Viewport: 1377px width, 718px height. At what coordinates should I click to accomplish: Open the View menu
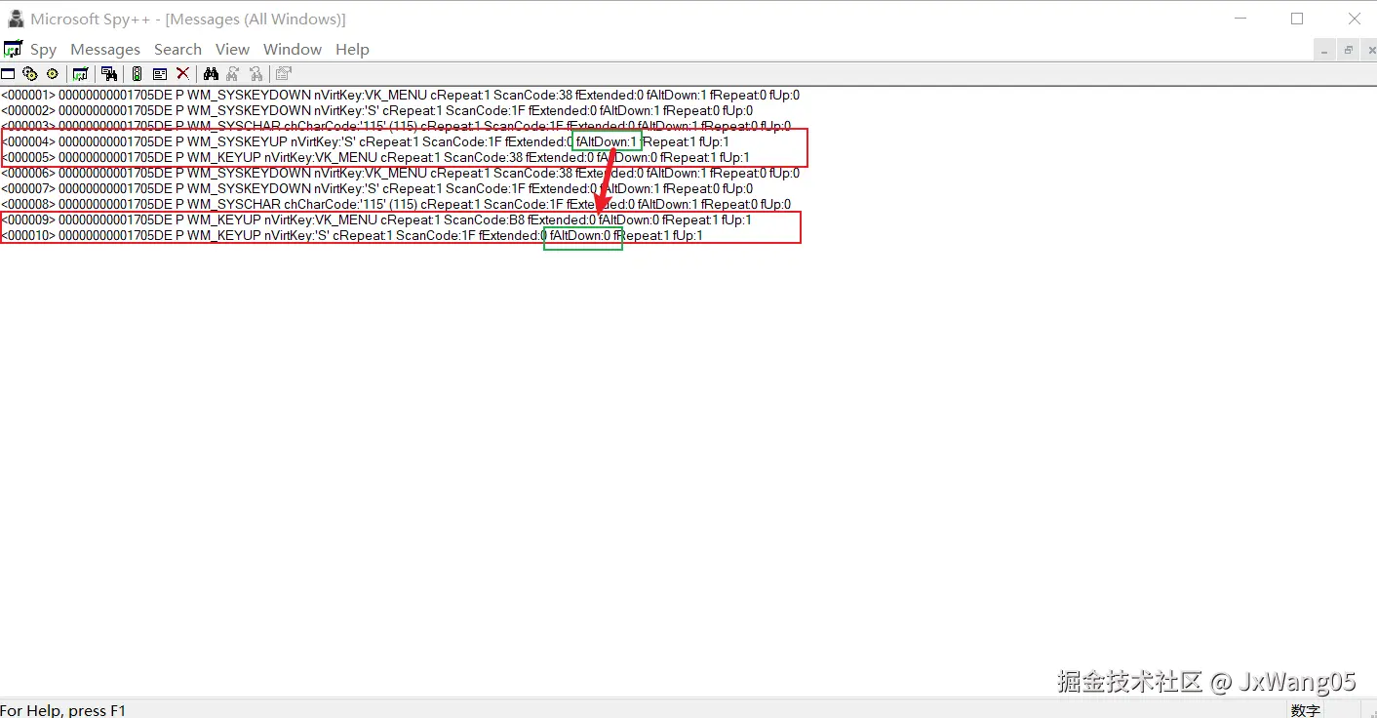232,50
